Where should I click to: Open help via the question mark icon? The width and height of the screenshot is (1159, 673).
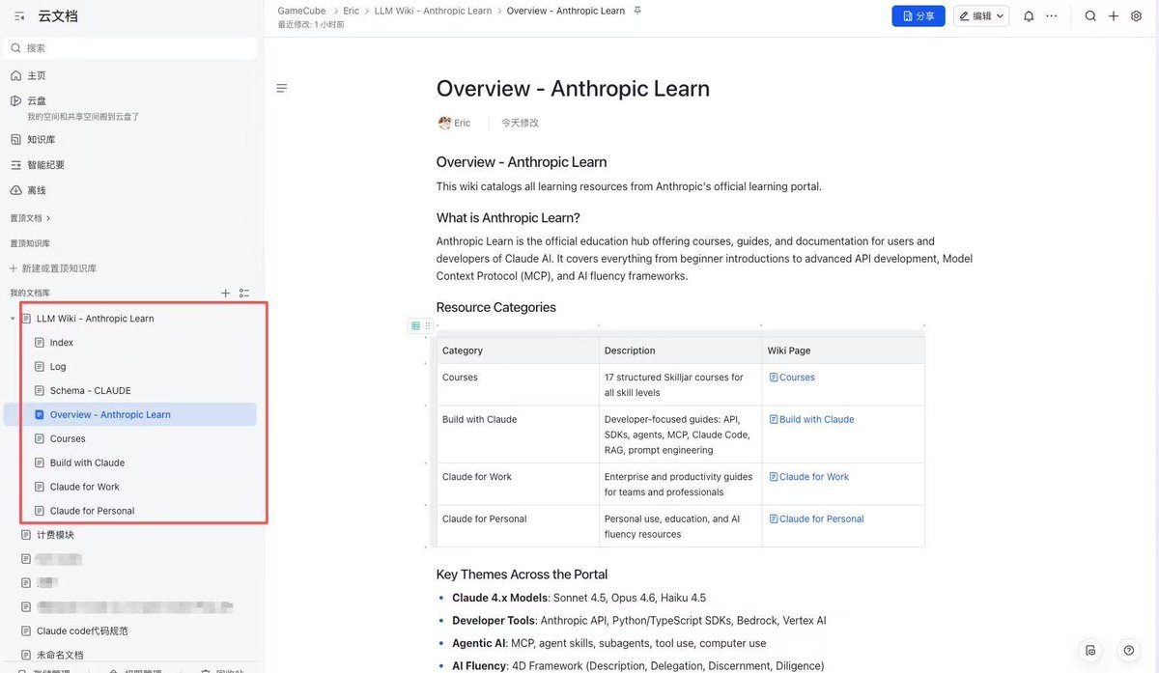tap(1128, 650)
